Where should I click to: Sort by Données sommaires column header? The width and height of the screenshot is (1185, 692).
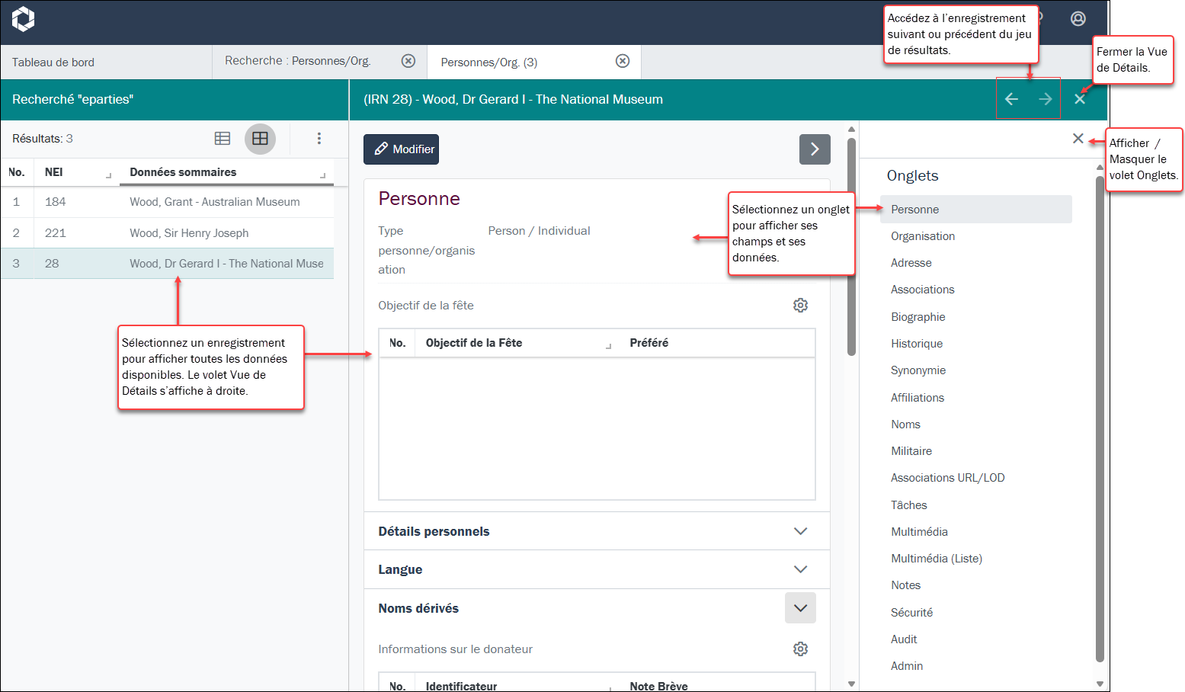pyautogui.click(x=226, y=172)
